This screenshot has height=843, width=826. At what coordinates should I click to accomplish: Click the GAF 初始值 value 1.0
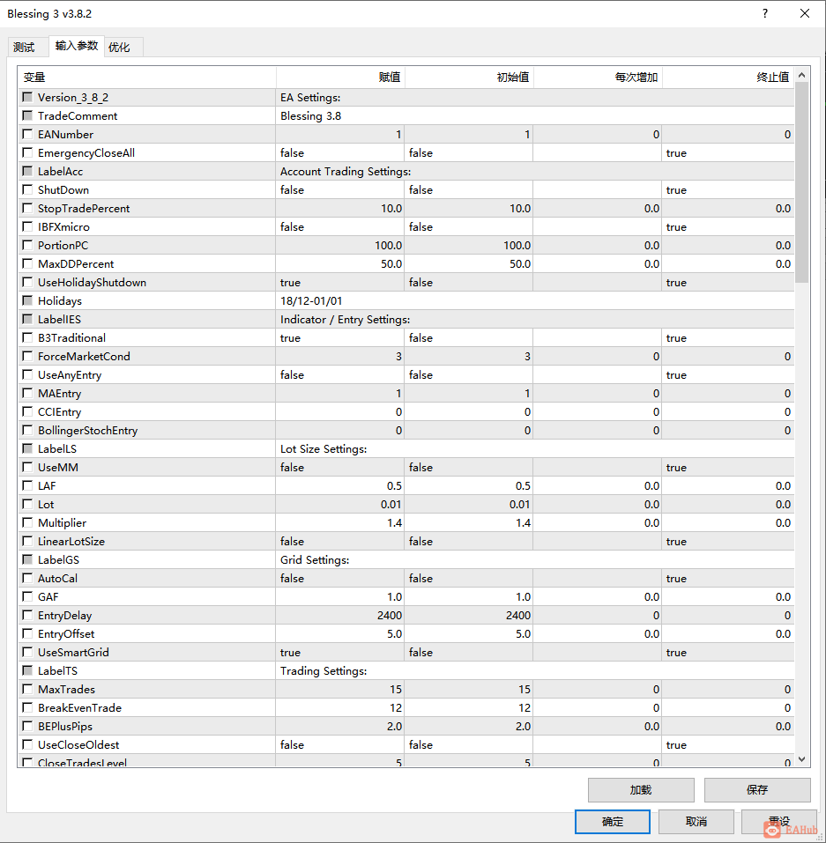523,596
